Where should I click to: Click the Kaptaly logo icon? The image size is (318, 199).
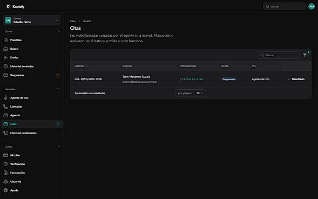click(8, 6)
